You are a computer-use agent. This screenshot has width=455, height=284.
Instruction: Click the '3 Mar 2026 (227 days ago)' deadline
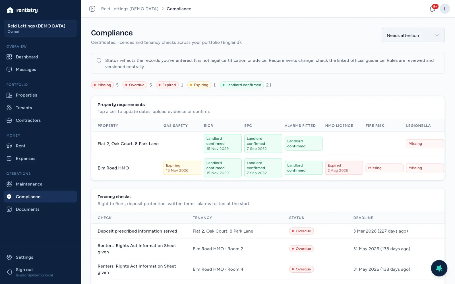coord(380,231)
